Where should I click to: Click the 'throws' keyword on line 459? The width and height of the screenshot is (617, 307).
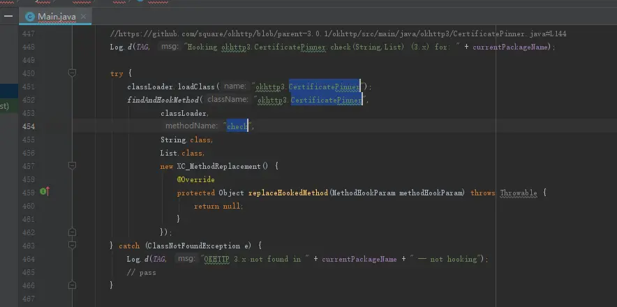click(x=482, y=193)
